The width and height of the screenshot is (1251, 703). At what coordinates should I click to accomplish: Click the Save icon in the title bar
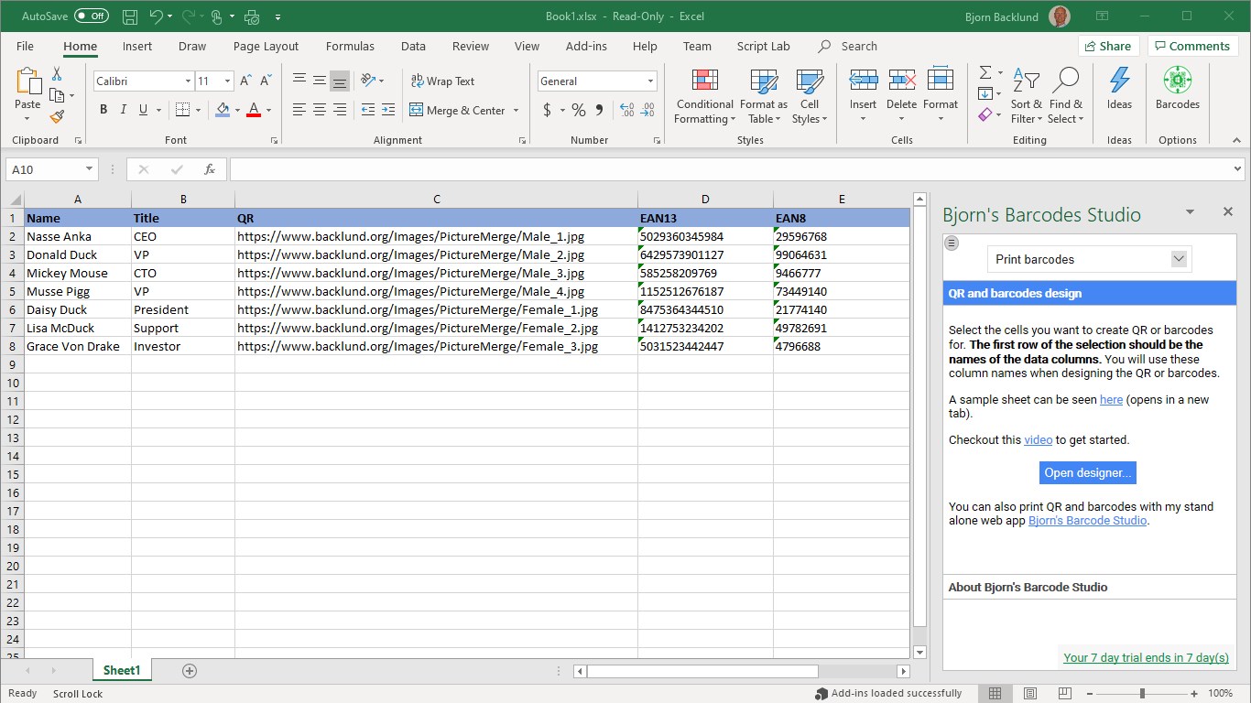click(x=130, y=16)
